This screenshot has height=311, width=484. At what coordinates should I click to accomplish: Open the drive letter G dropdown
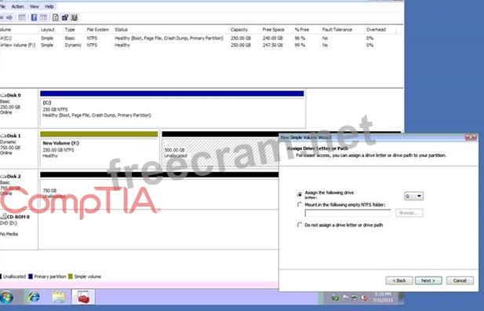[x=413, y=196]
